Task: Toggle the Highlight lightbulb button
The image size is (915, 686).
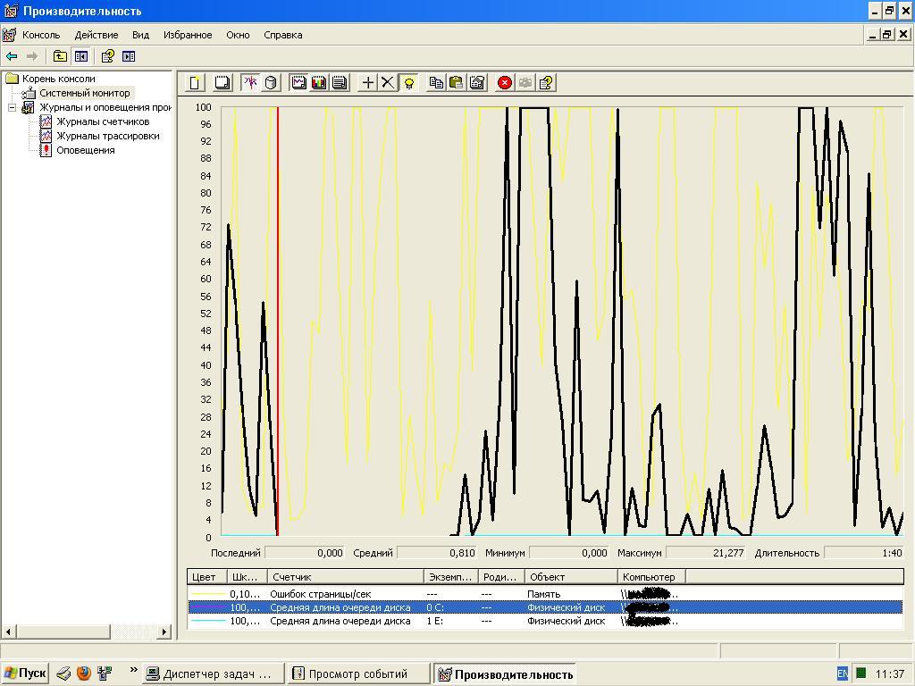Action: coord(409,83)
